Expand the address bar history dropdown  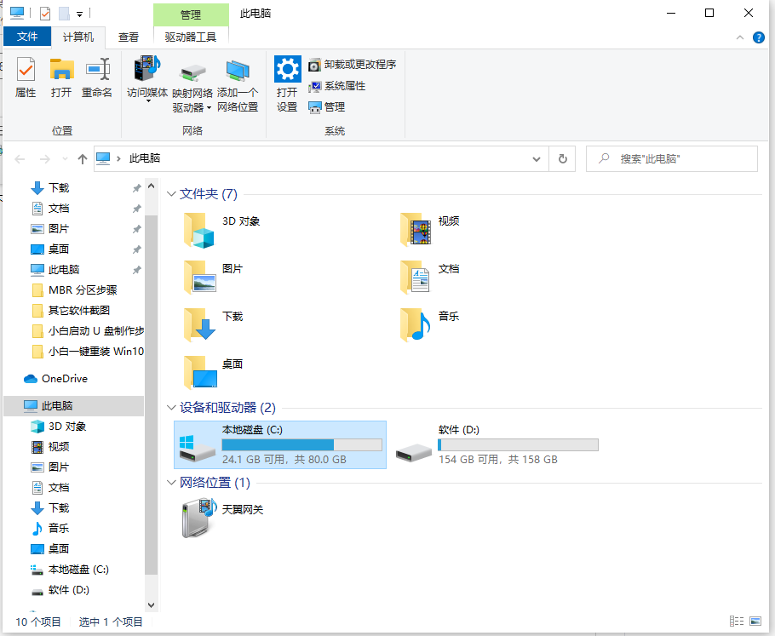coord(536,158)
